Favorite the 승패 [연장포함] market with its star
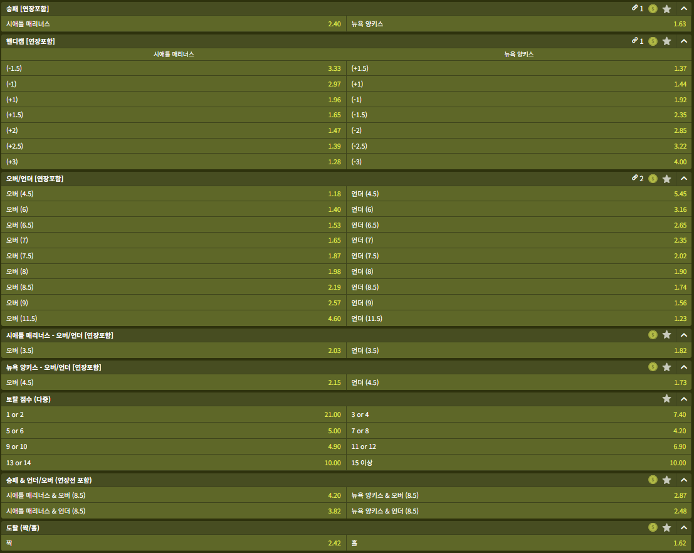Screen dimensions: 694x553 (x=666, y=9)
